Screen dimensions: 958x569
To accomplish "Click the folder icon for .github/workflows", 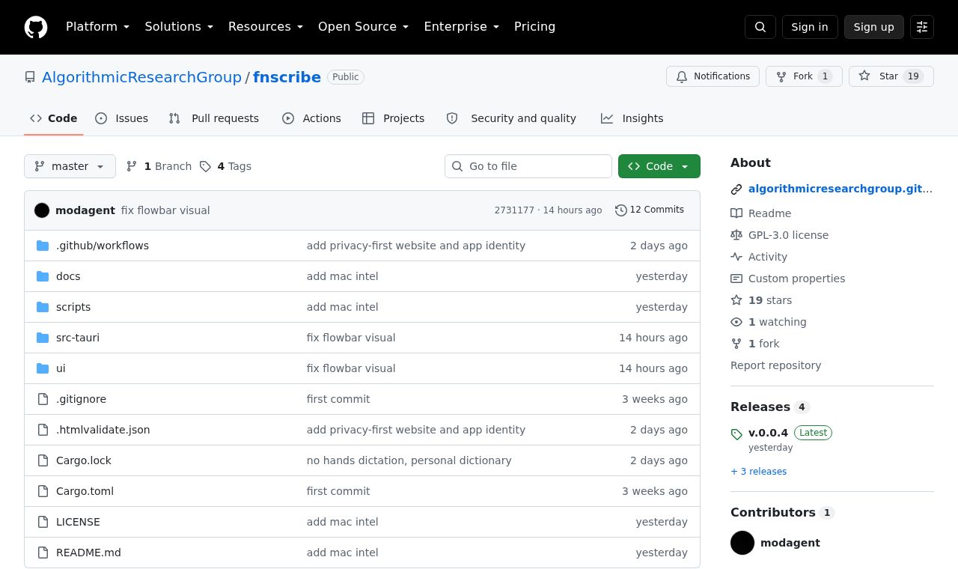I will [43, 246].
